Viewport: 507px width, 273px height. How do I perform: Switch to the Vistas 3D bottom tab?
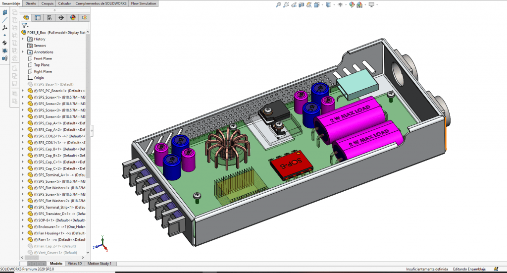click(75, 264)
